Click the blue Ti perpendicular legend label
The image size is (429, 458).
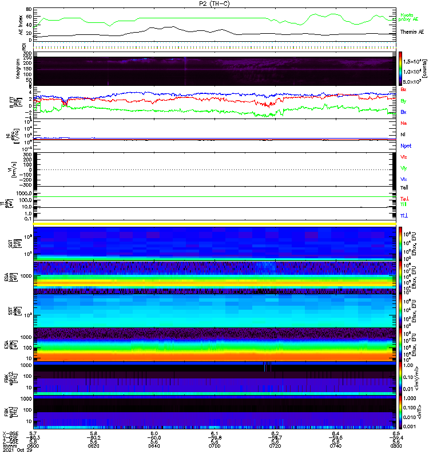404,216
